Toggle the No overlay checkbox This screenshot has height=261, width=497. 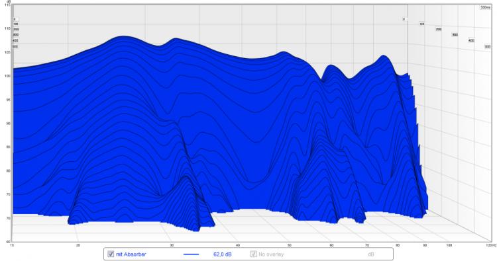click(x=254, y=254)
